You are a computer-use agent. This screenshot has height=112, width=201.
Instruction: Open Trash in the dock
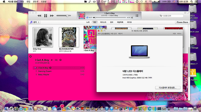pyautogui.click(x=195, y=109)
